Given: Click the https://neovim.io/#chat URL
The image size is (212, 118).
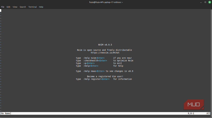Looking at the screenshot, I should (x=105, y=53).
